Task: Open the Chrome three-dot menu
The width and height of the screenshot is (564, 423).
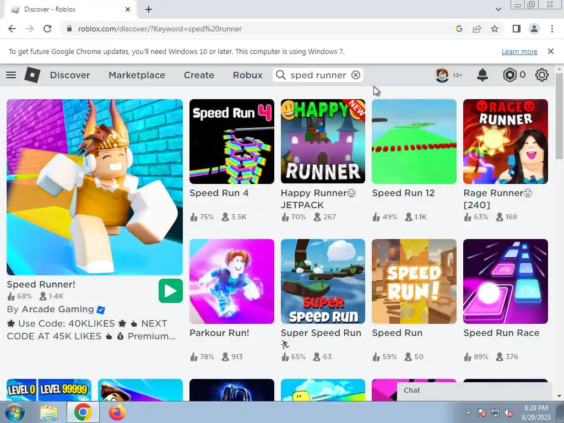Action: [552, 29]
